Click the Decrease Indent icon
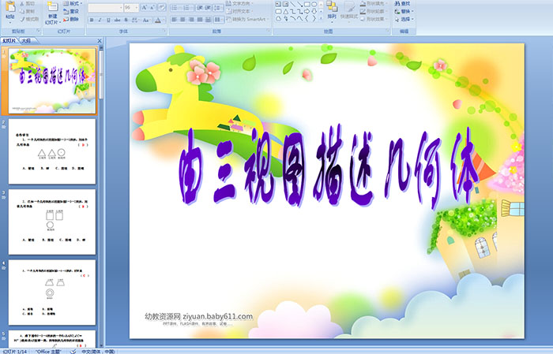553x354 pixels. 199,7
